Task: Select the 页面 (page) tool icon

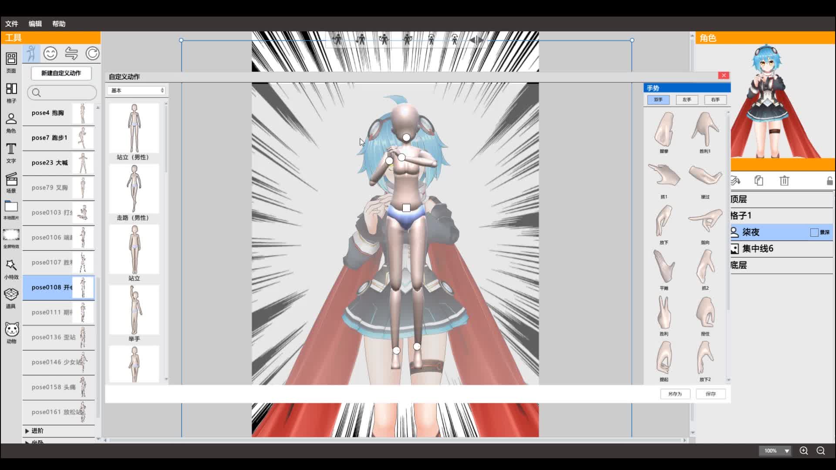Action: (x=11, y=59)
